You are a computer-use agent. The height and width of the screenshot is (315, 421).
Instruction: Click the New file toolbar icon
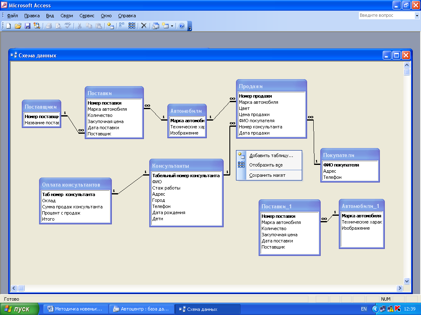coord(9,26)
